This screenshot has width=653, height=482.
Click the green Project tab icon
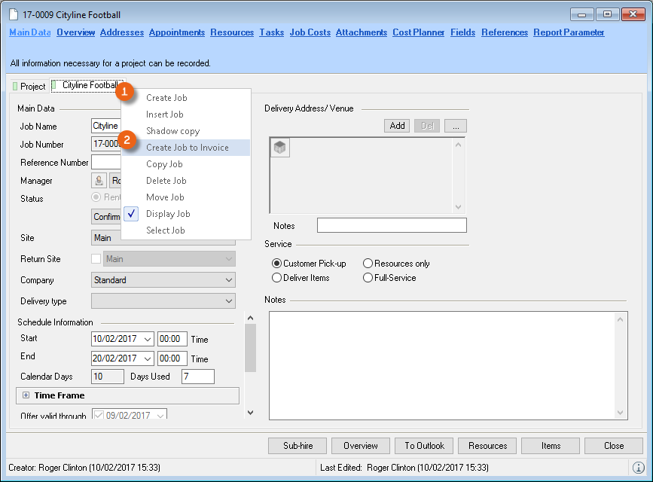coord(15,87)
